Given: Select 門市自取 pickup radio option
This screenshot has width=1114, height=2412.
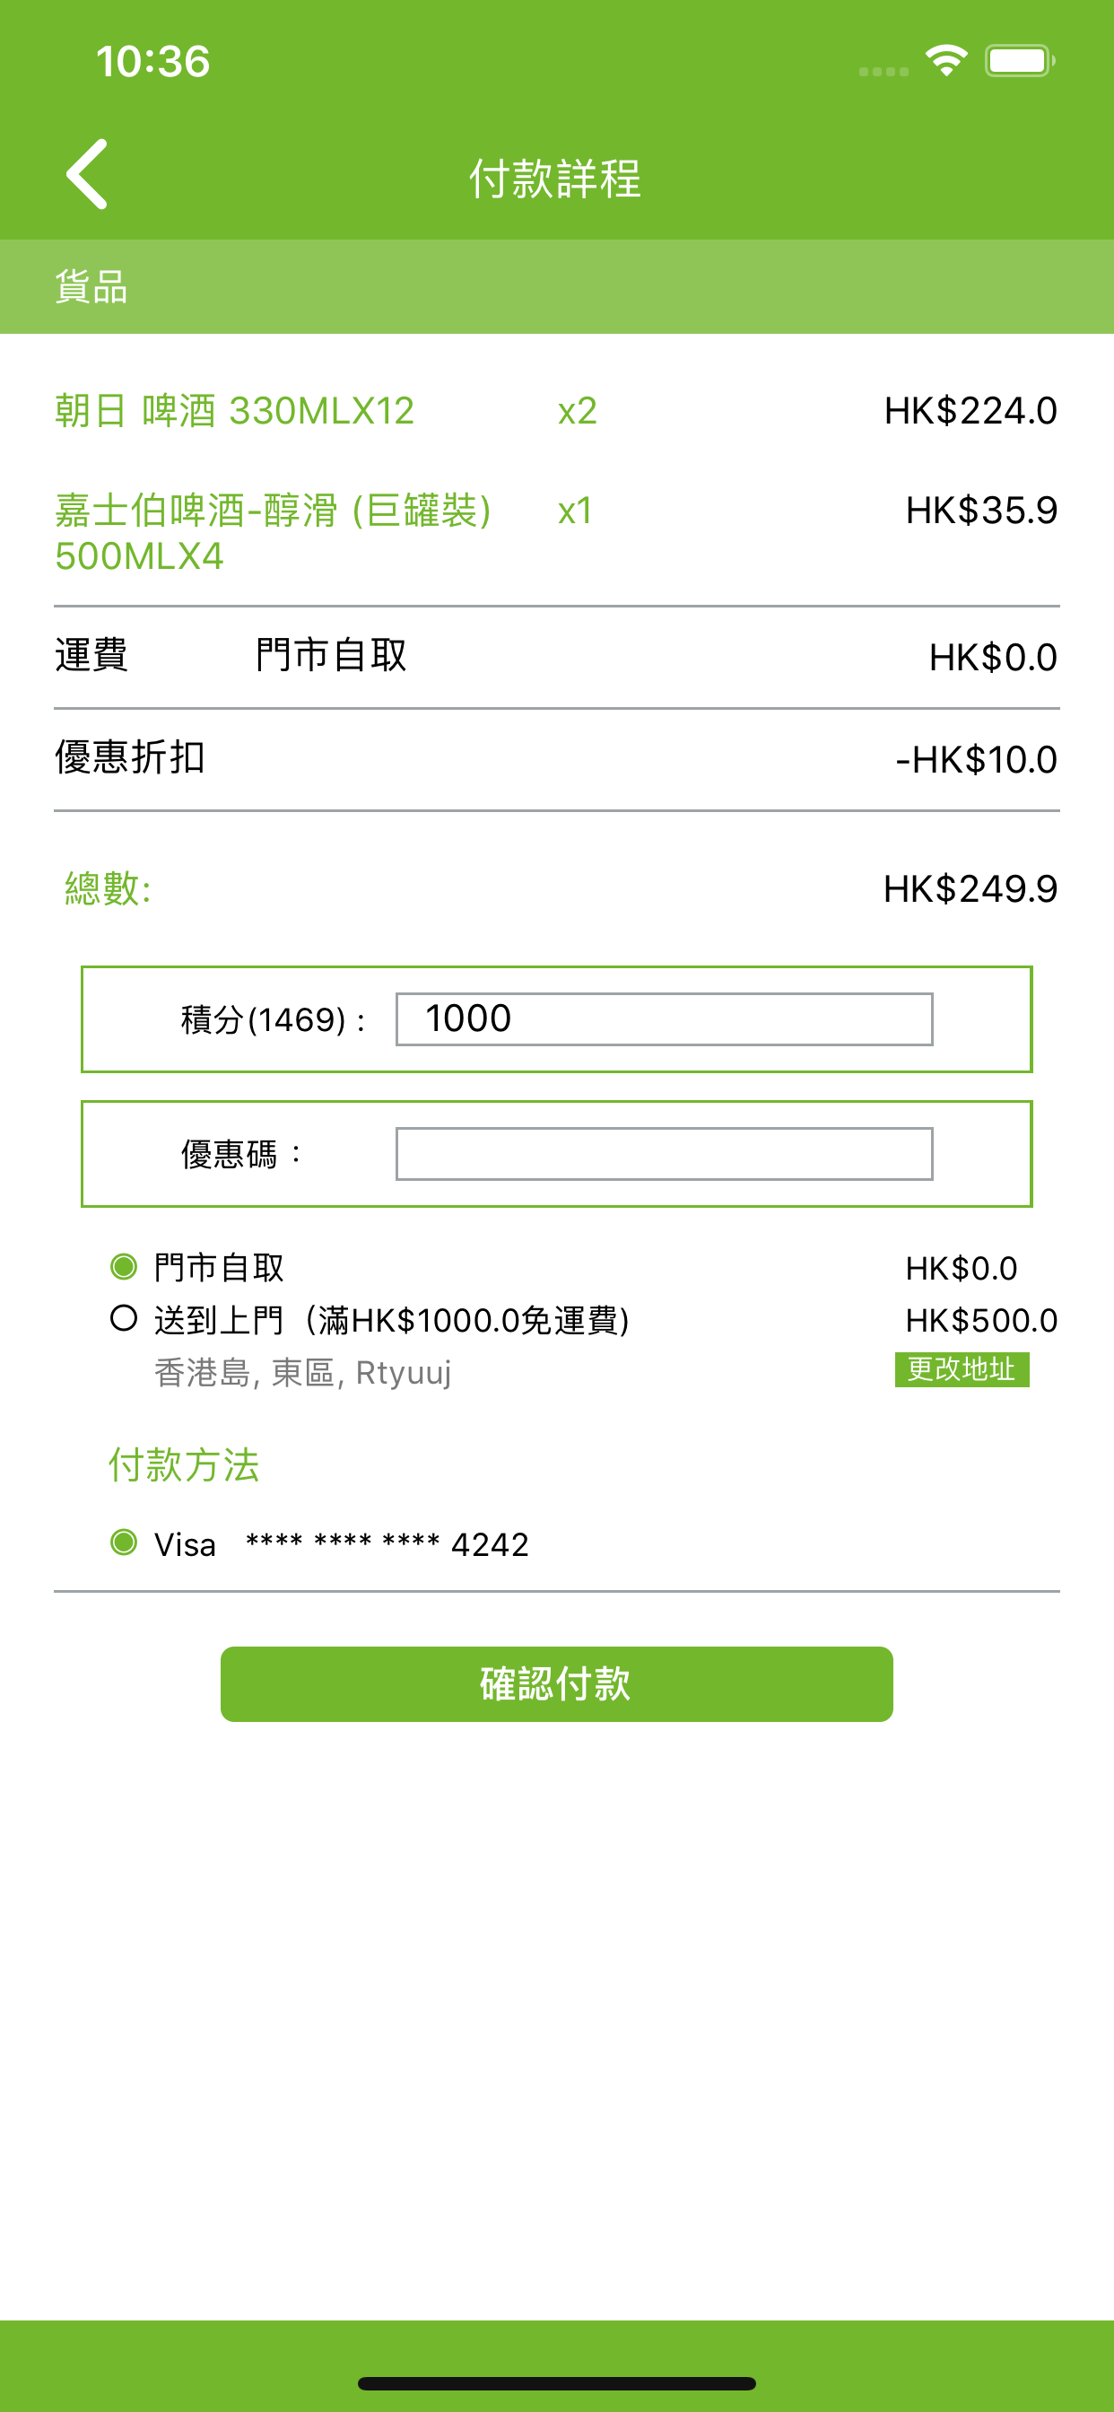Looking at the screenshot, I should (124, 1267).
